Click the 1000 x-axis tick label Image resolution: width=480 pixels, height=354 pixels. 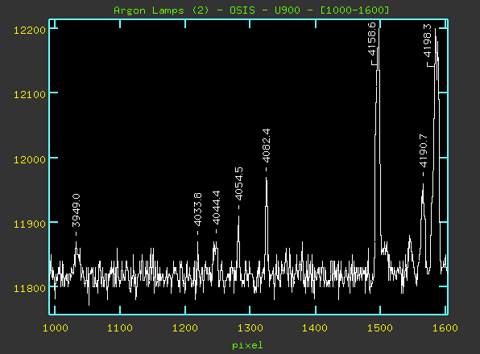pos(56,328)
